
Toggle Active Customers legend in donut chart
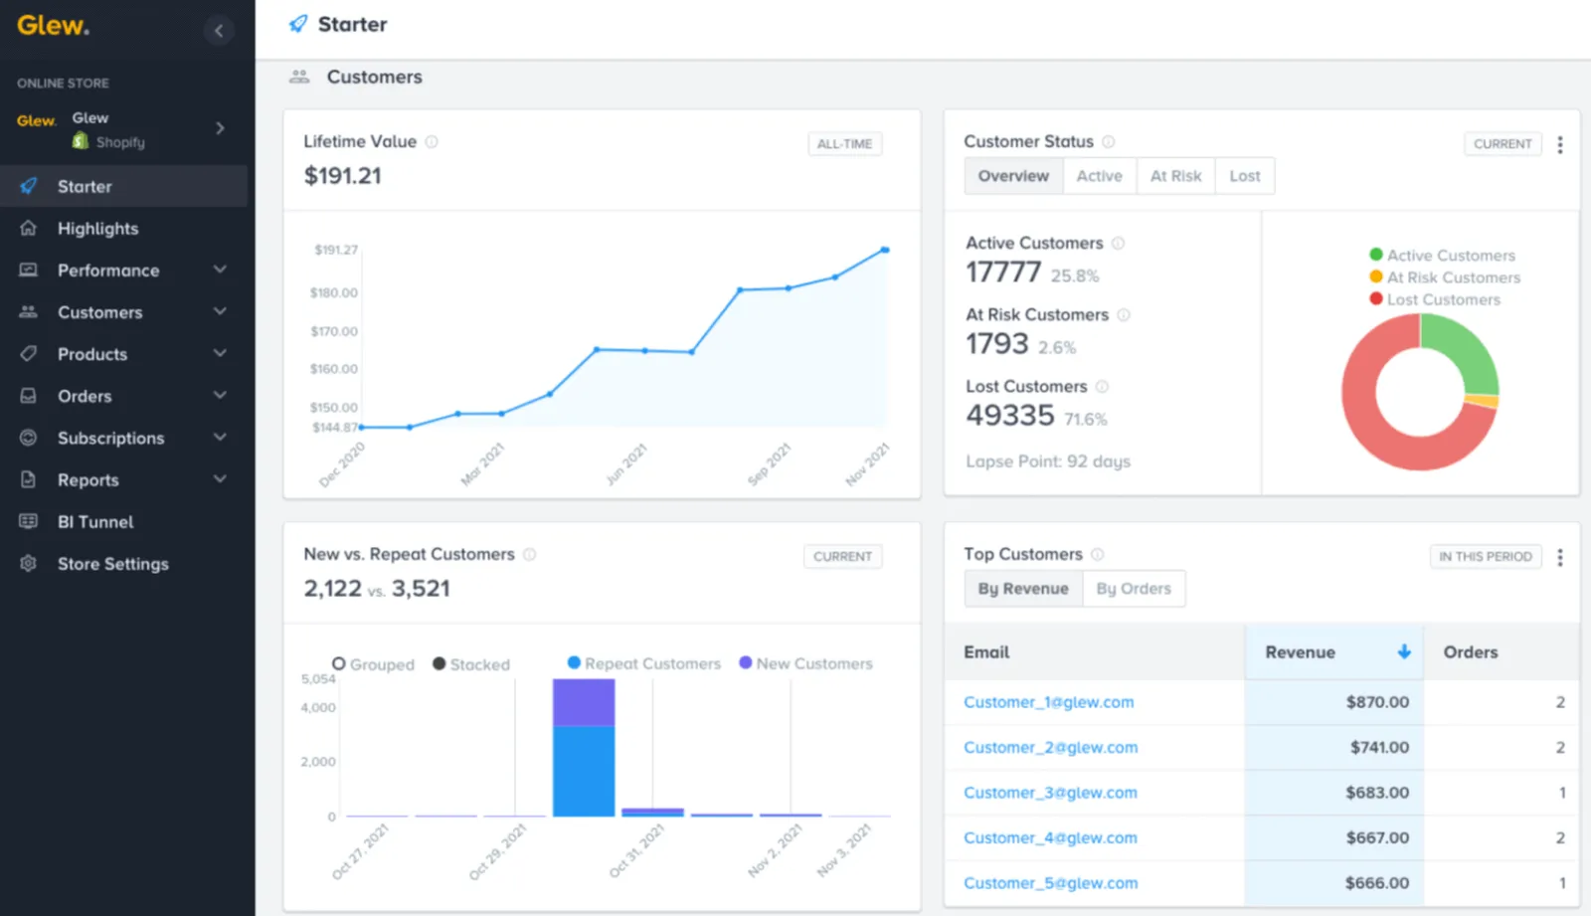pos(1442,256)
